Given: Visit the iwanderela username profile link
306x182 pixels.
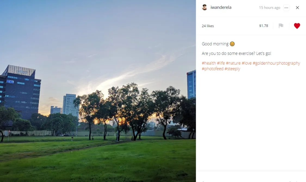Looking at the screenshot, I should coord(221,7).
